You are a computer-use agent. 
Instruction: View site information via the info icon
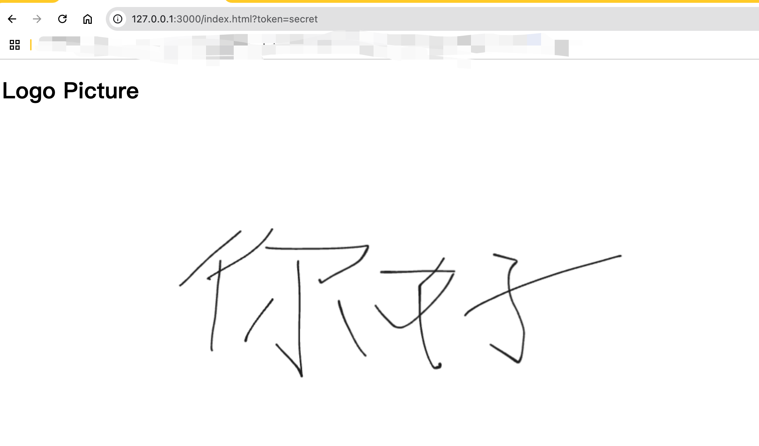click(x=118, y=19)
